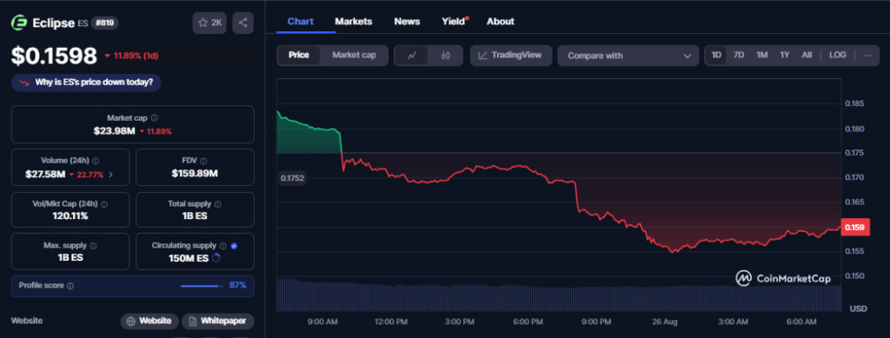Click the $0.1598 price value

click(x=55, y=56)
